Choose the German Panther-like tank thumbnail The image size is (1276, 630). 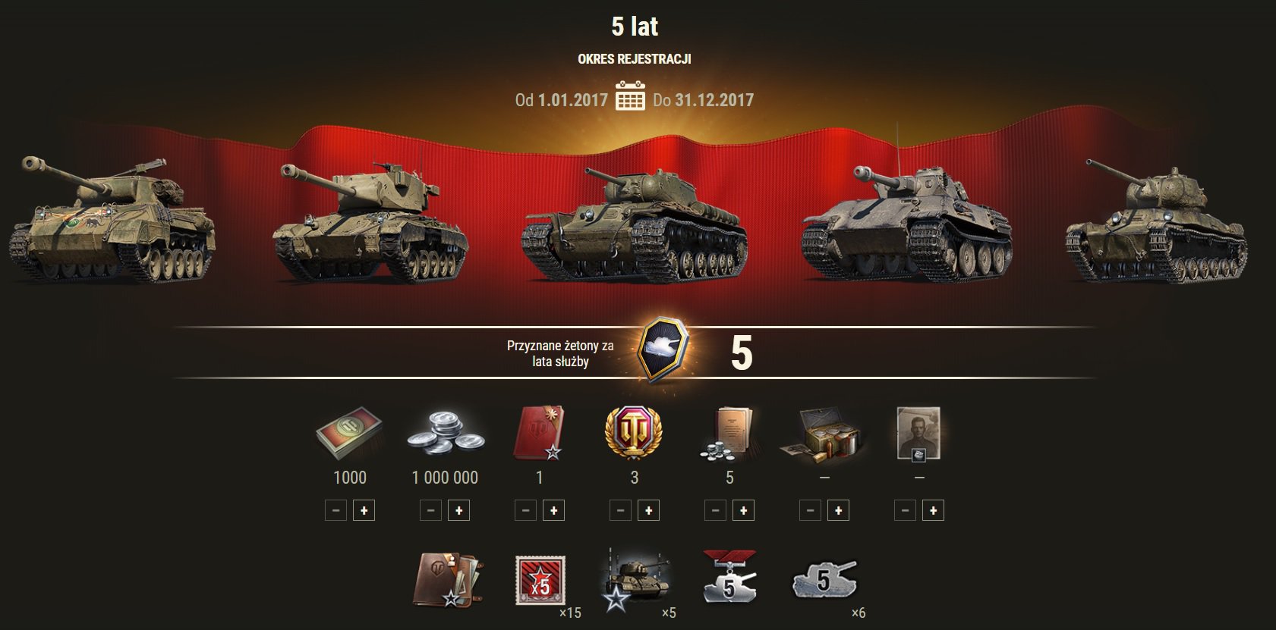[906, 220]
